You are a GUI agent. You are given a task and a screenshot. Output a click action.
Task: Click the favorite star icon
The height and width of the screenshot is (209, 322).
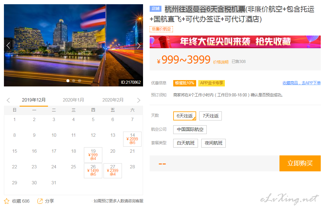[x=7, y=201]
